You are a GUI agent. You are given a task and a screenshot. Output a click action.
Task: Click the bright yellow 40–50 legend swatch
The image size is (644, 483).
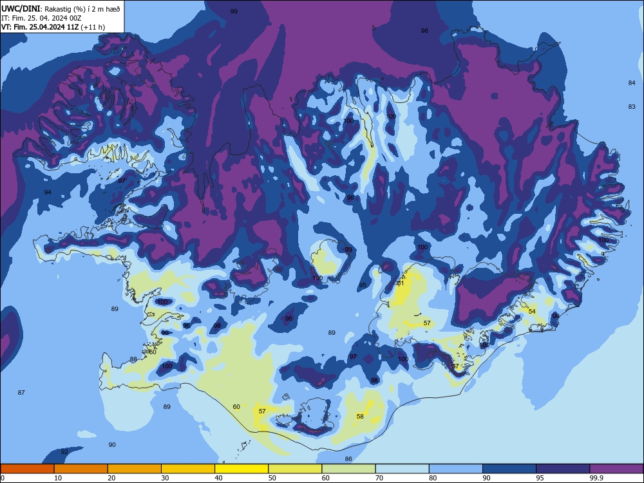(x=241, y=469)
